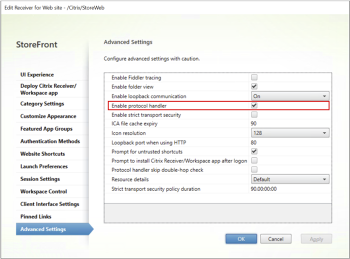Select Category Settings in sidebar
This screenshot has width=350, height=259.
coord(42,104)
